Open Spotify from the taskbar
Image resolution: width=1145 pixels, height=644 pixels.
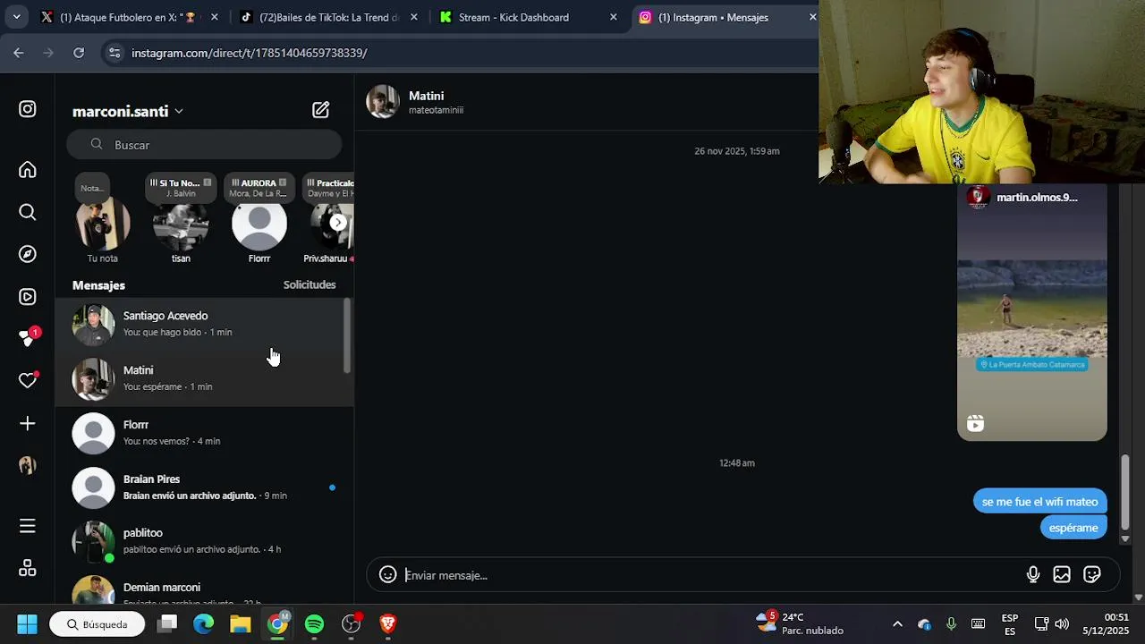pos(314,623)
